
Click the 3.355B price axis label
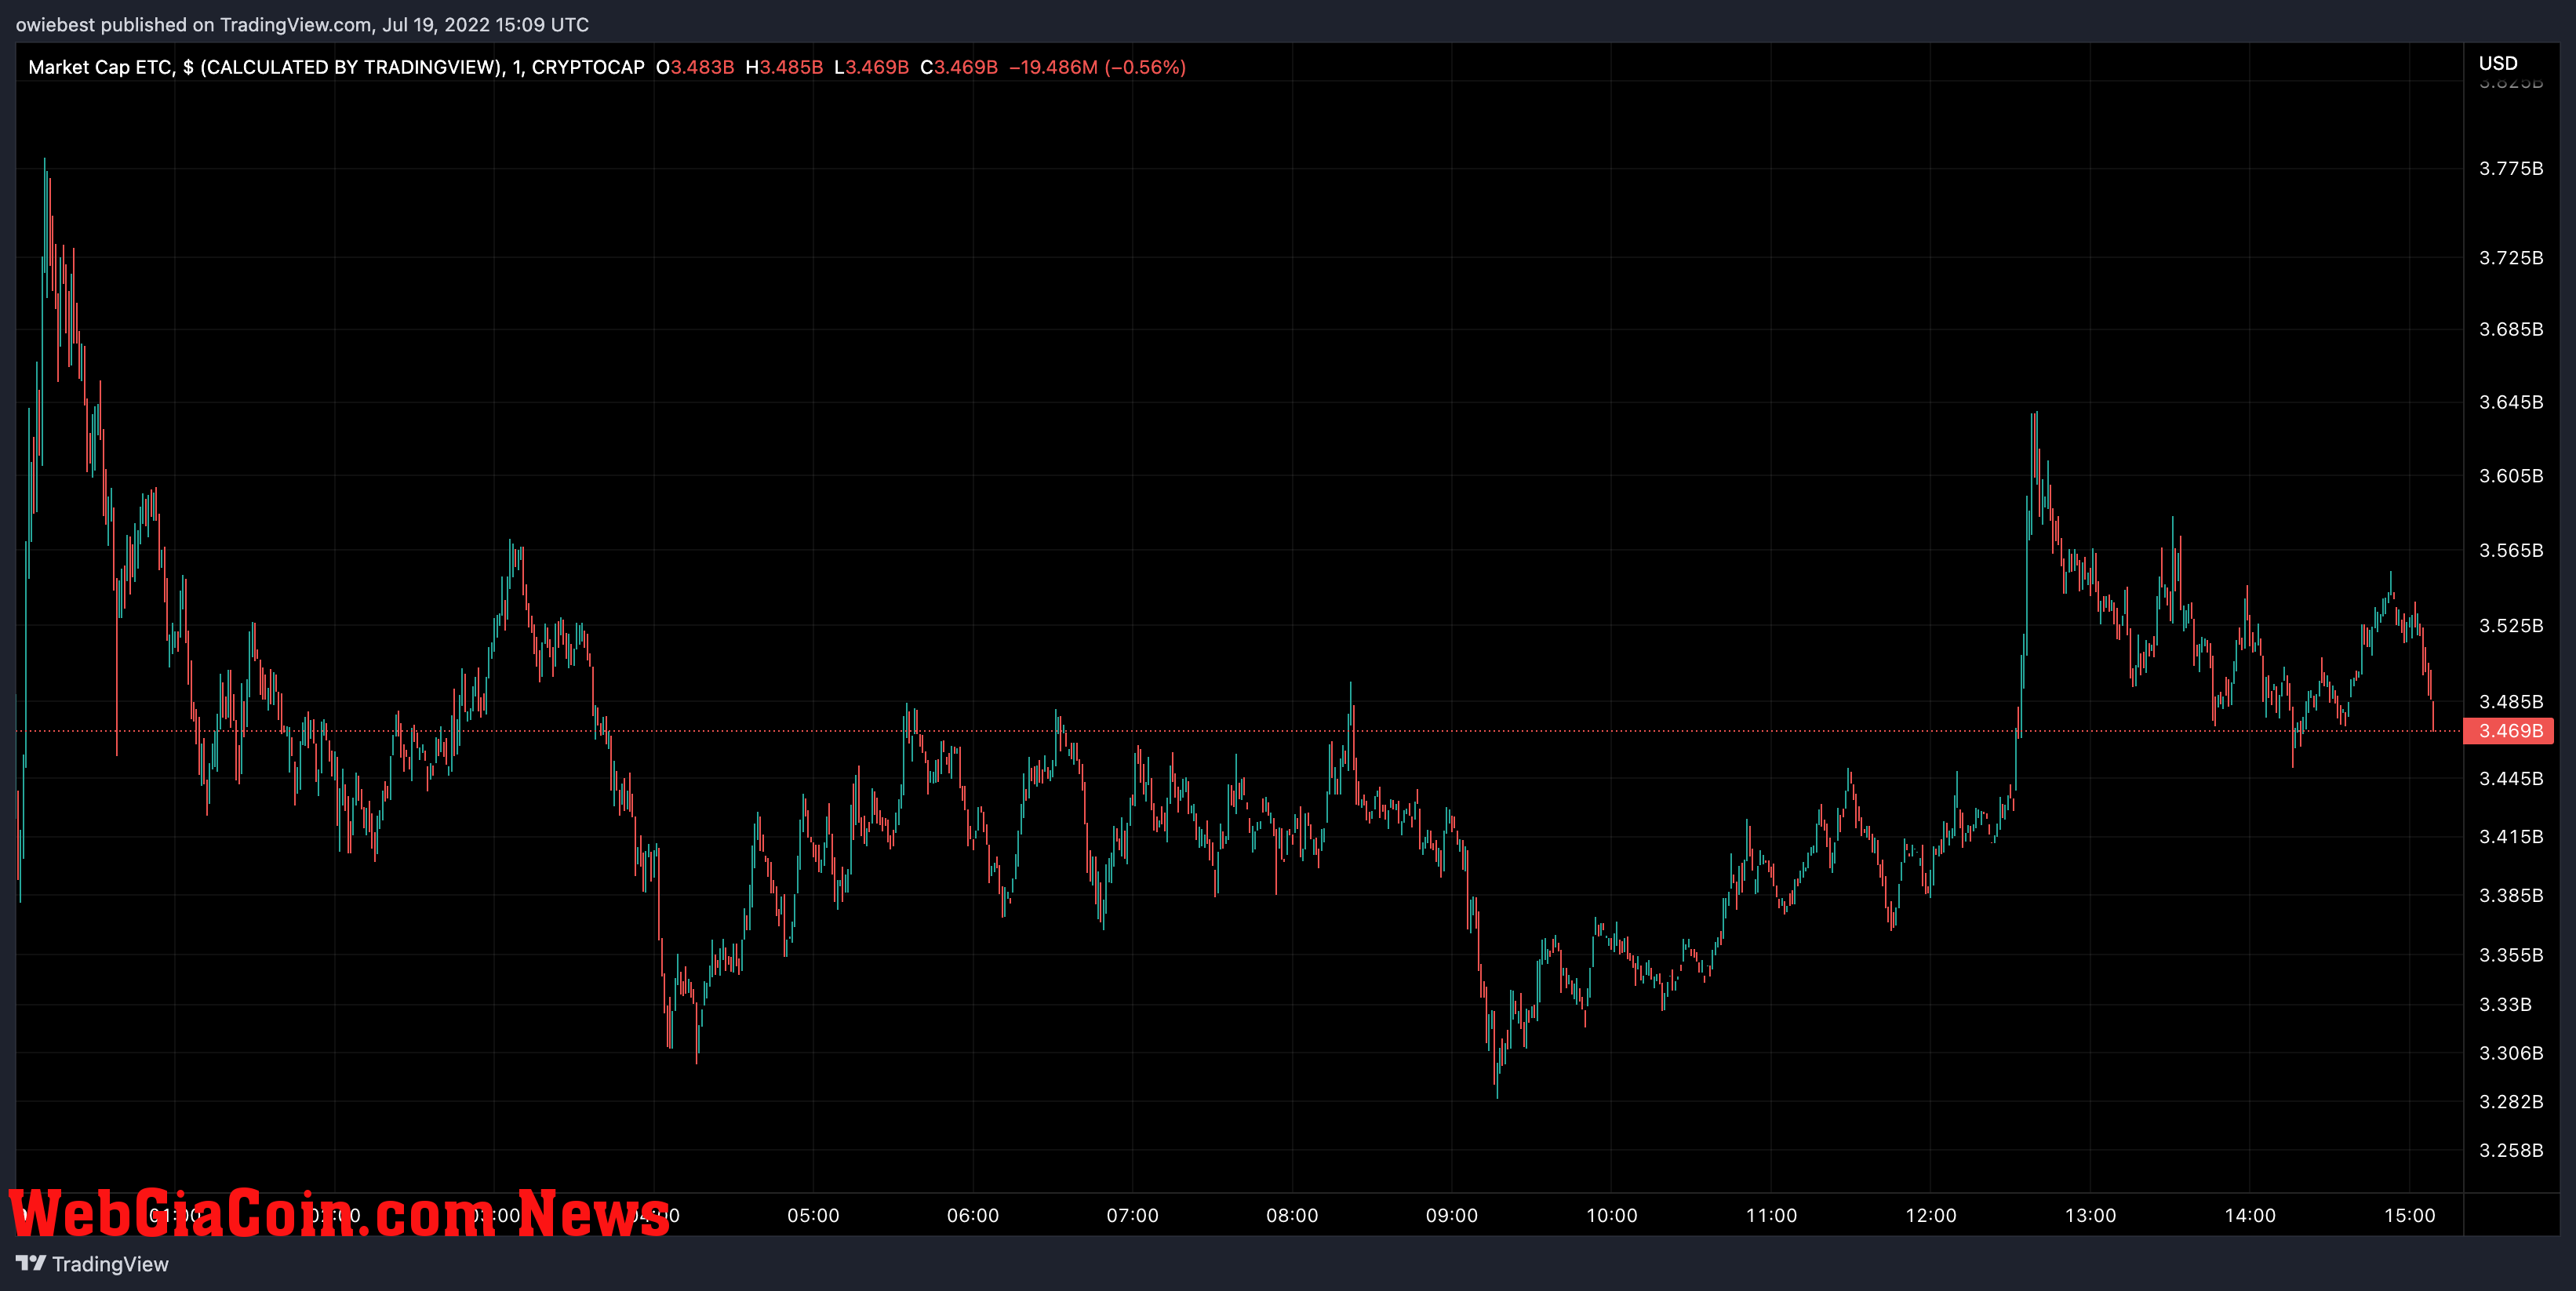click(x=2510, y=955)
